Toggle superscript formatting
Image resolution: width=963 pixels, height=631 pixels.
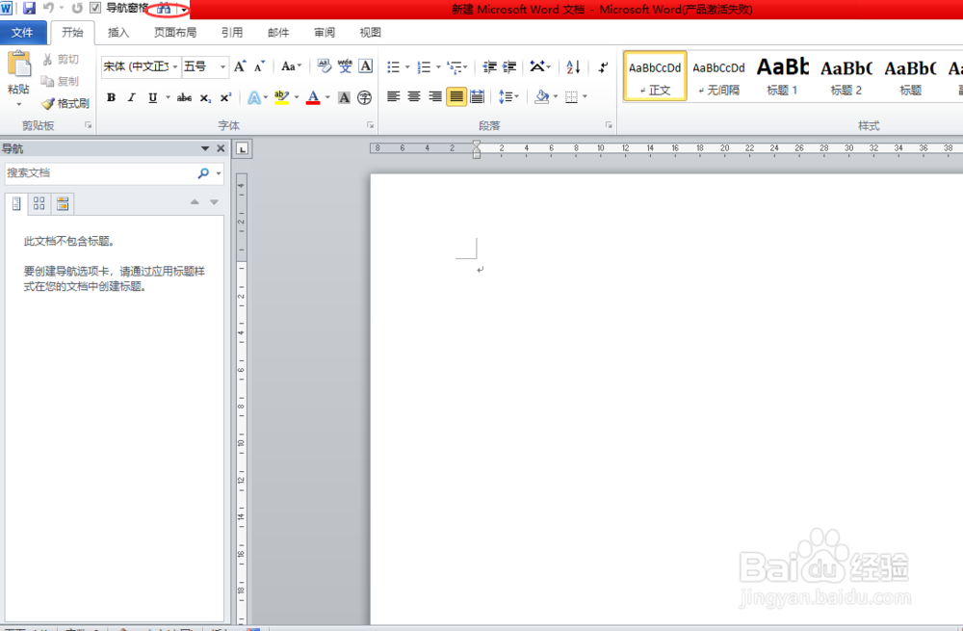tap(226, 97)
